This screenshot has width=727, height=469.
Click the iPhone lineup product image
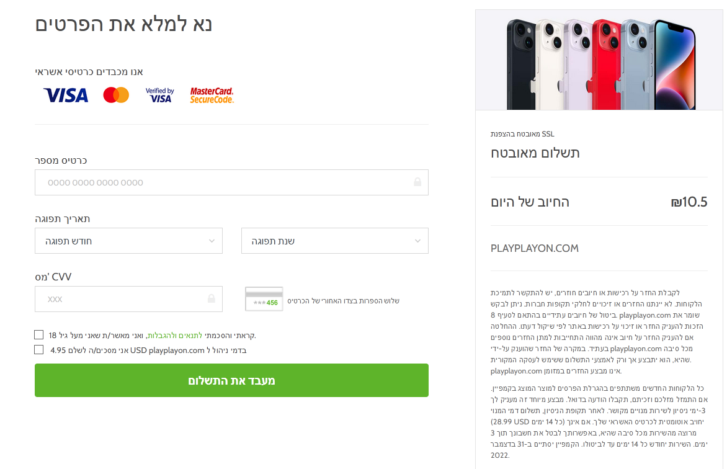599,60
